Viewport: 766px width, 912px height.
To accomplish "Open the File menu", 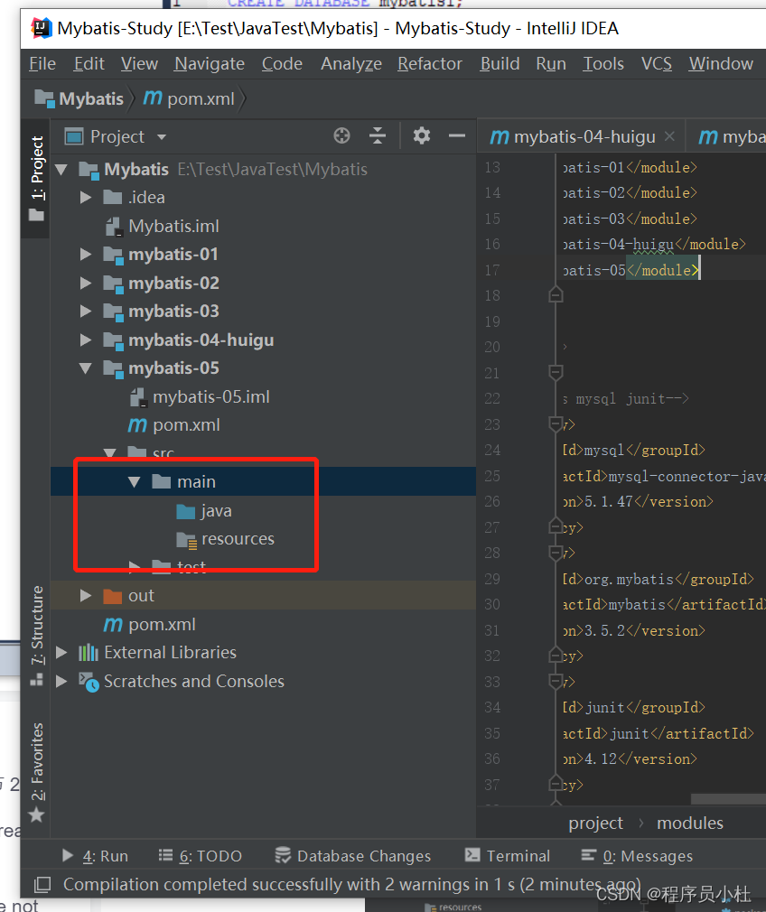I will 42,63.
